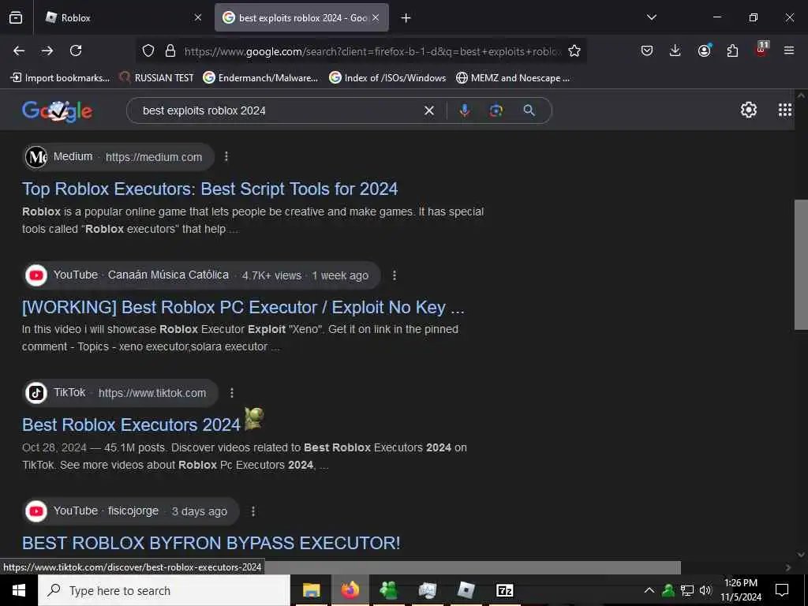This screenshot has width=808, height=606.
Task: Open the Downloads panel
Action: click(675, 50)
